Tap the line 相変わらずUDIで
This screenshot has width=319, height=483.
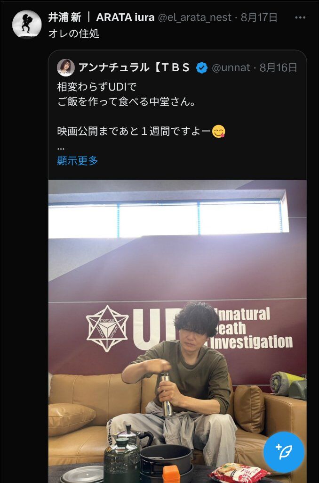click(x=97, y=87)
